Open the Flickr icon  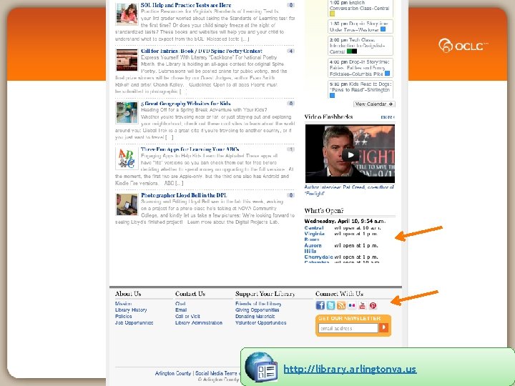(352, 305)
